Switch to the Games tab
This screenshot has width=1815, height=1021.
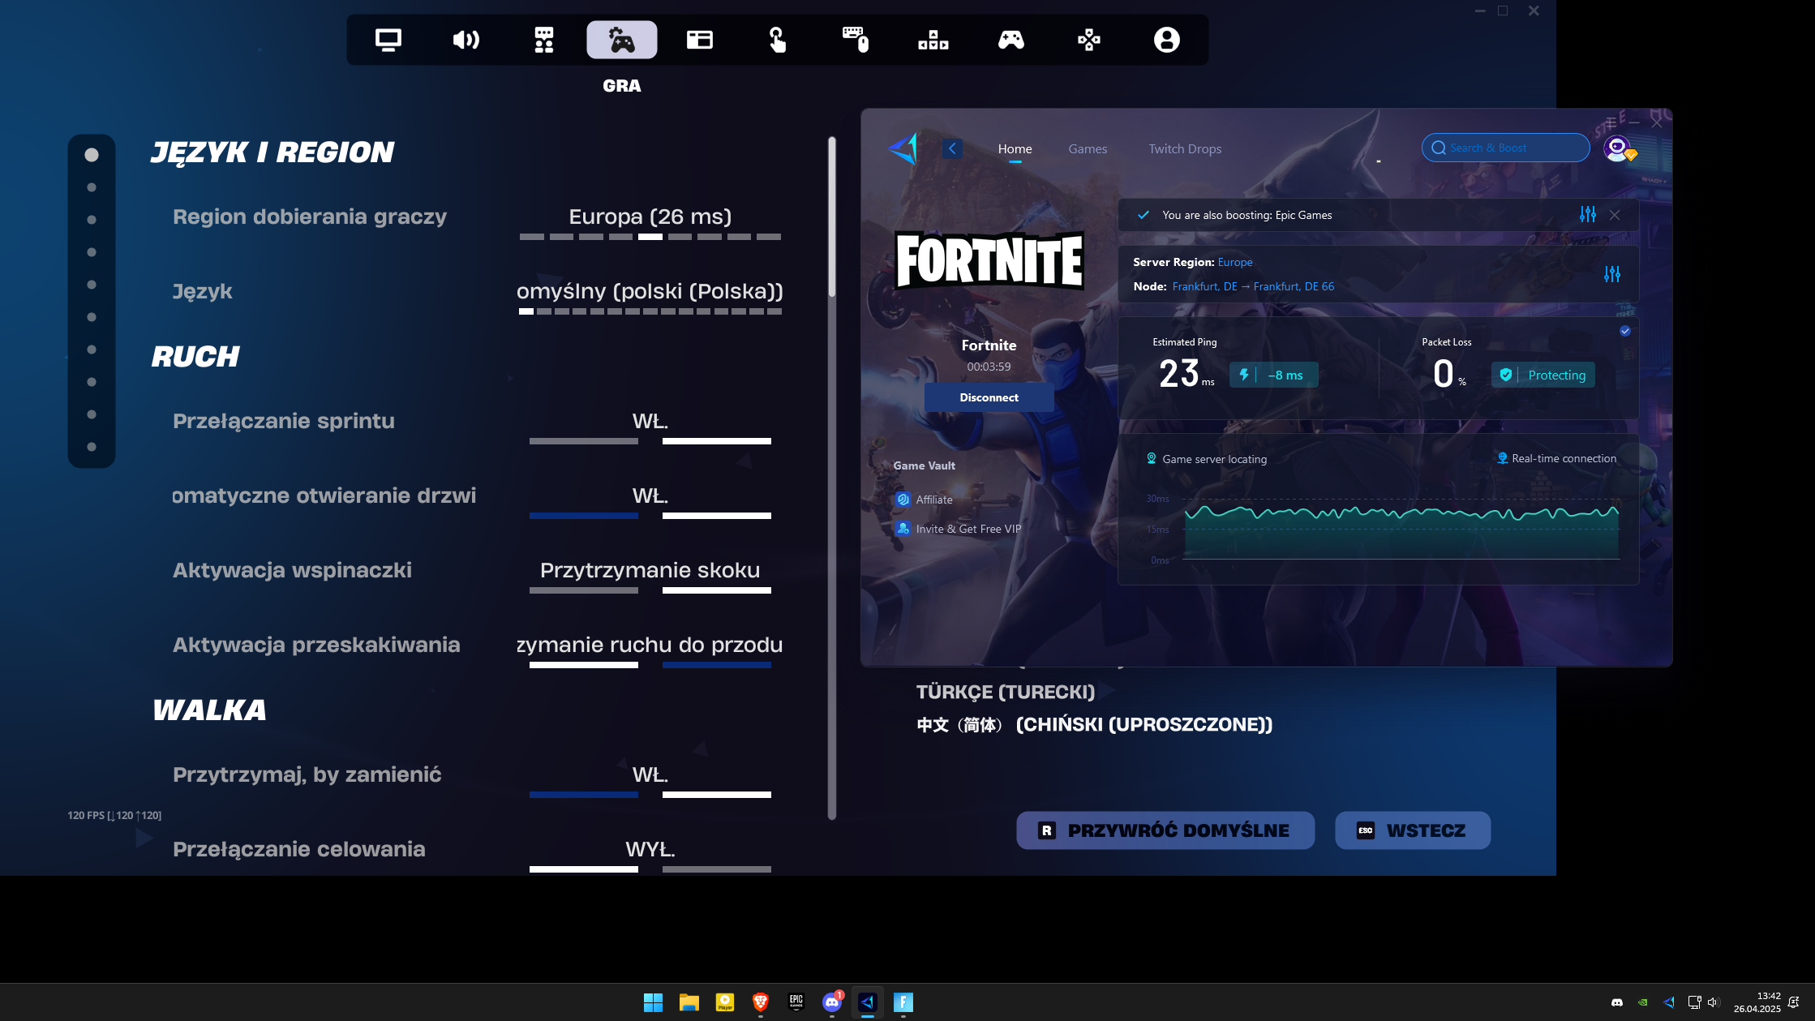point(1087,149)
